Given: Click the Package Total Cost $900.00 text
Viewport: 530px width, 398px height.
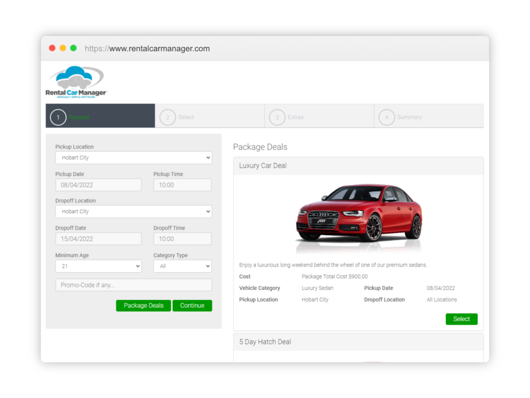Looking at the screenshot, I should click(335, 277).
